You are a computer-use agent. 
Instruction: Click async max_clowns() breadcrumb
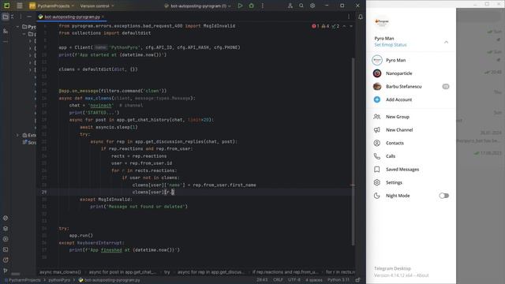(60, 272)
